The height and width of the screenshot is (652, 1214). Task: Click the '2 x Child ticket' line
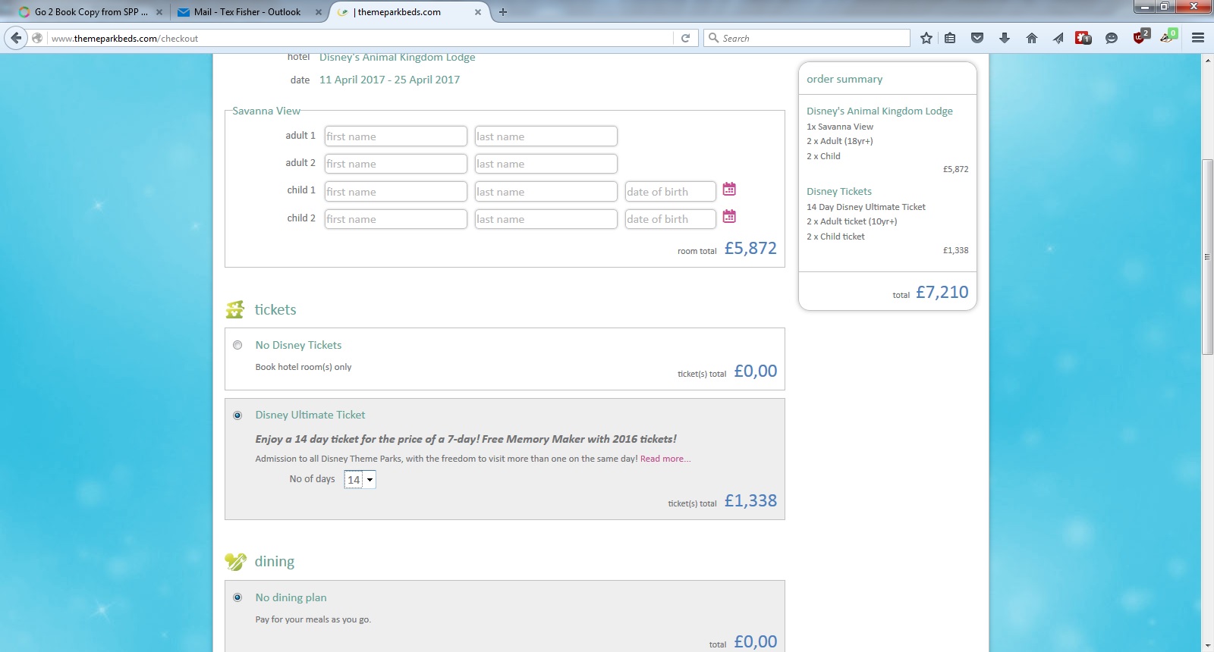(x=835, y=237)
